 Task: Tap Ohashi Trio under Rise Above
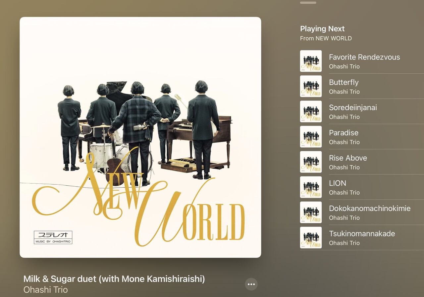(344, 167)
